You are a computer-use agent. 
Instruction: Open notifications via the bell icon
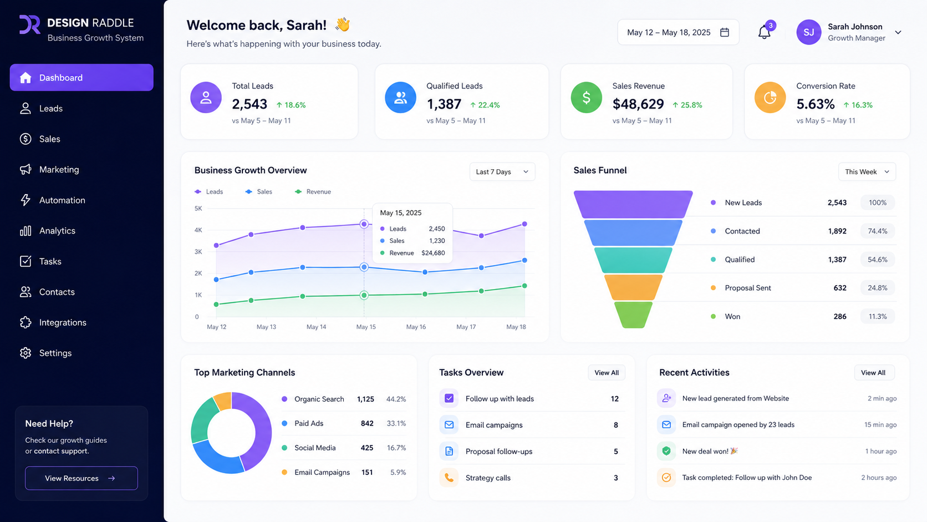765,32
